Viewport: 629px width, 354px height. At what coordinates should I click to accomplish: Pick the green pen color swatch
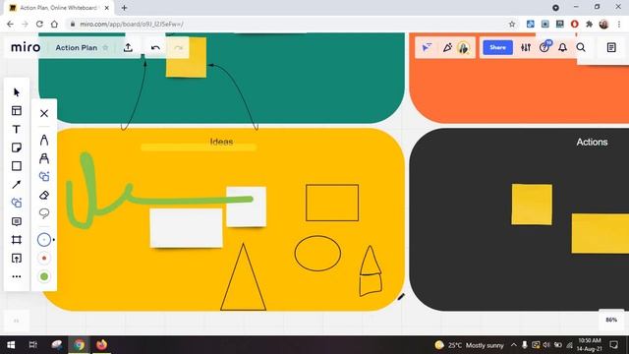coord(44,276)
